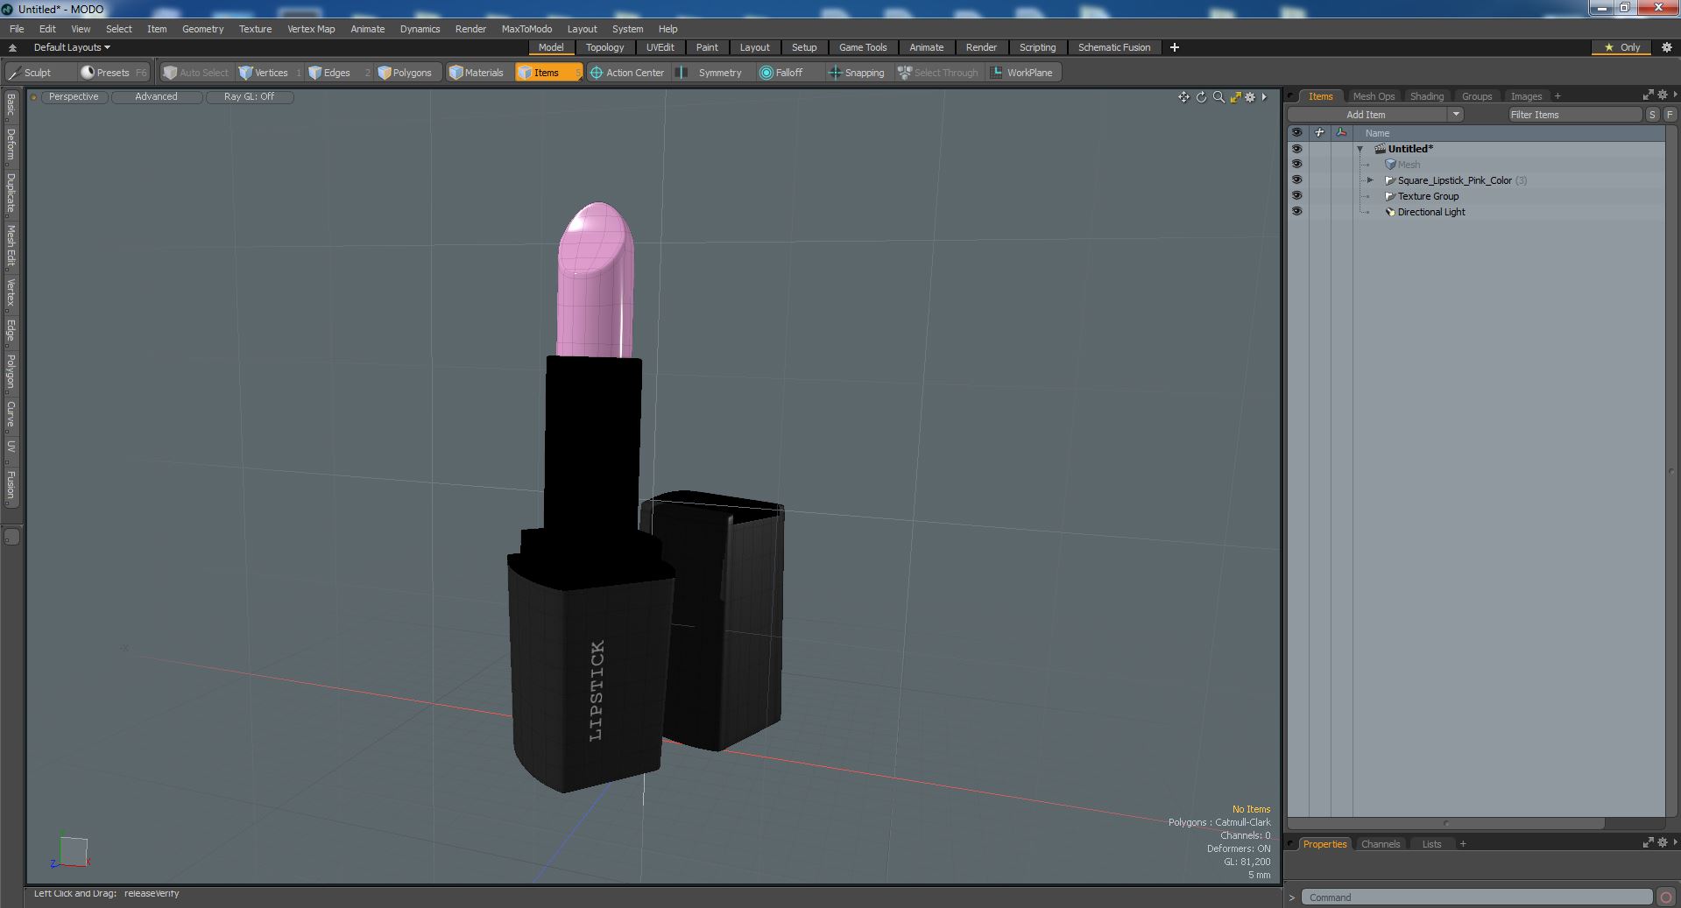The height and width of the screenshot is (908, 1681).
Task: Open the Add Item dropdown arrow
Action: (1455, 114)
